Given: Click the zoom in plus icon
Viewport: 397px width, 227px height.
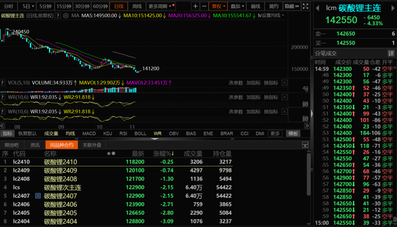Looking at the screenshot, I should pos(196,6).
